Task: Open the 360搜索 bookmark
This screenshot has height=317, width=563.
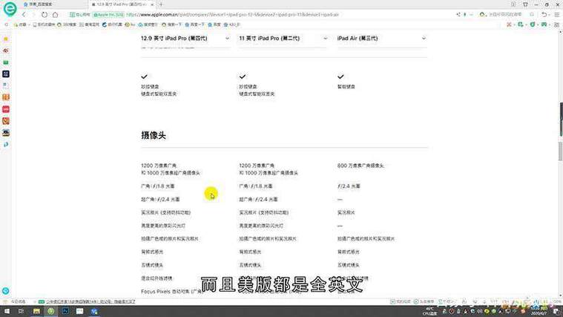Action: coord(67,24)
